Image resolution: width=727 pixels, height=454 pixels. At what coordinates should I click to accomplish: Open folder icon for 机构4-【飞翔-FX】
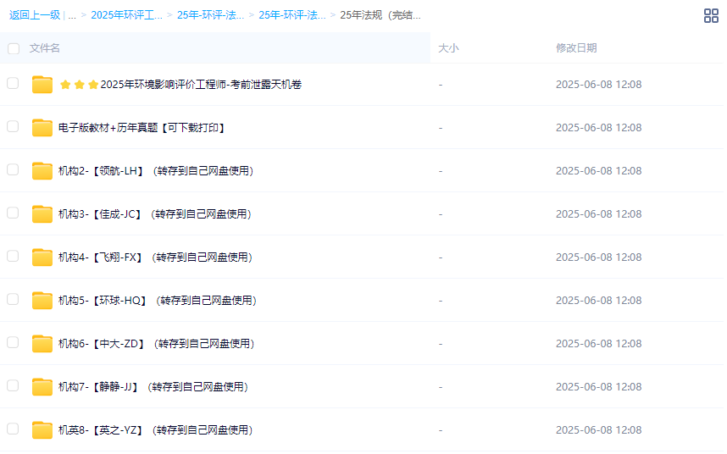42,257
